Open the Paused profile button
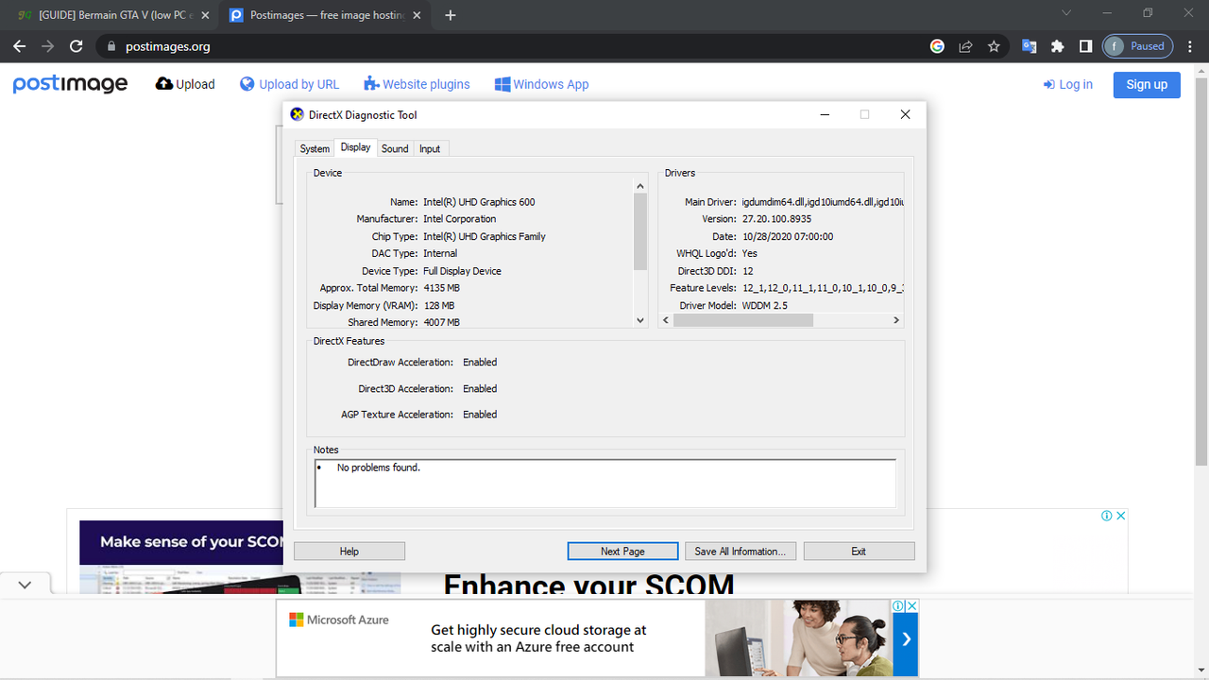 point(1138,46)
